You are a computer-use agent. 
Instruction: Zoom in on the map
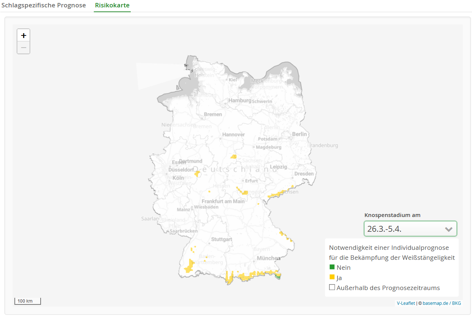click(x=24, y=35)
